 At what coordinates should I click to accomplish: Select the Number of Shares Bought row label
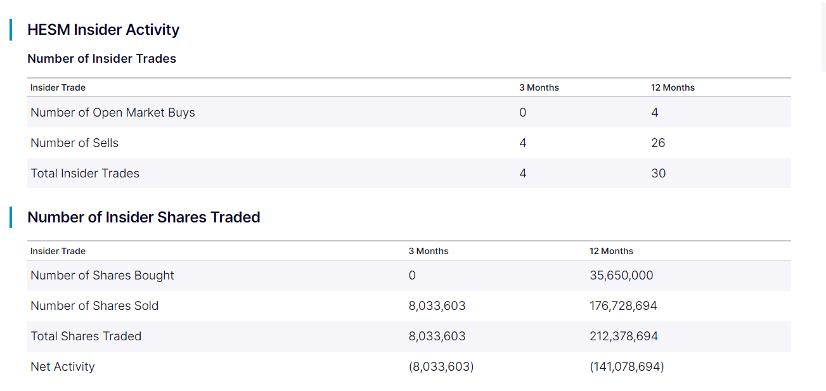pos(102,276)
